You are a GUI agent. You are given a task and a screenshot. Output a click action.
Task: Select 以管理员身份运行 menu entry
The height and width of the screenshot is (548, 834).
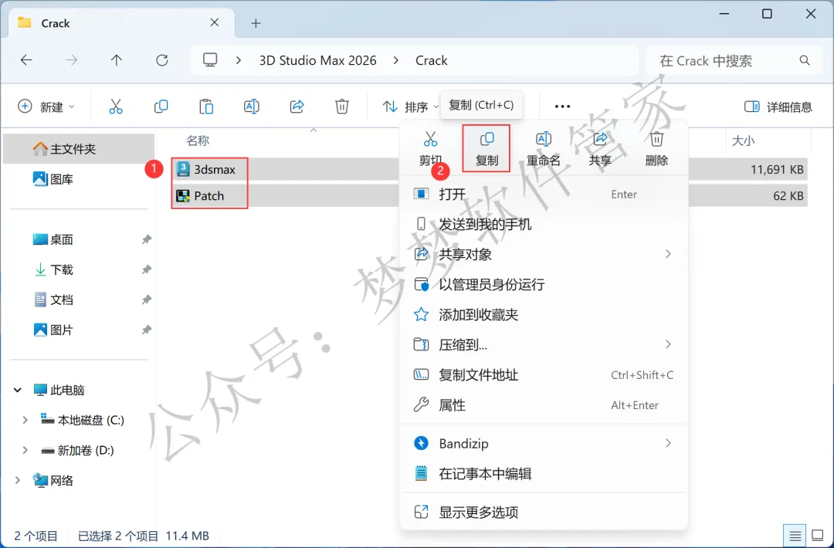tap(544, 284)
